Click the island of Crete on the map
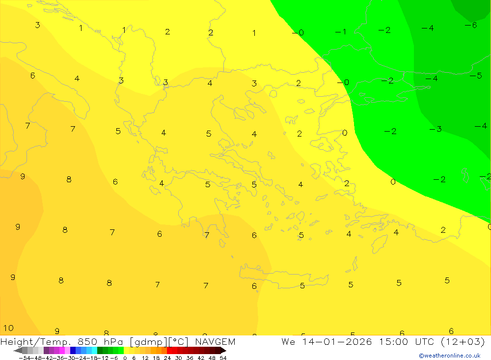491x360 pixels. coord(283,277)
